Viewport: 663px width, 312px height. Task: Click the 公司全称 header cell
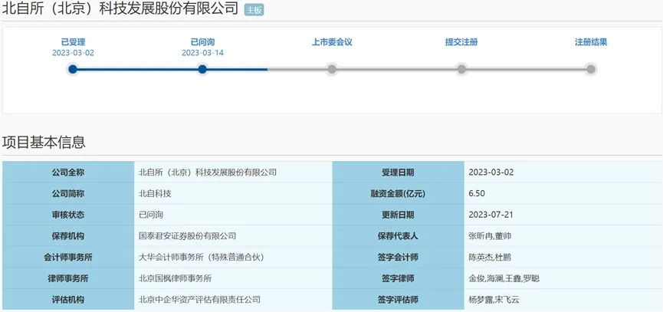pyautogui.click(x=68, y=172)
